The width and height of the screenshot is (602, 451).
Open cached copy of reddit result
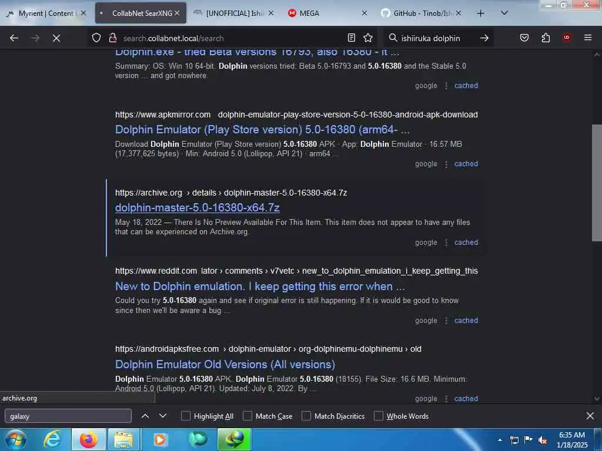(x=466, y=320)
